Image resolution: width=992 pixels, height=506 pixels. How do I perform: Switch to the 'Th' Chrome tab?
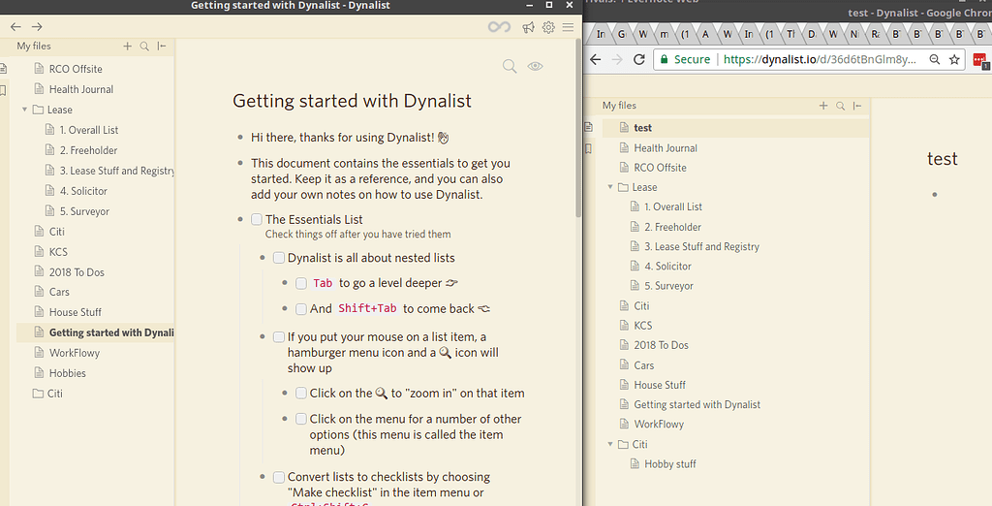(x=790, y=34)
